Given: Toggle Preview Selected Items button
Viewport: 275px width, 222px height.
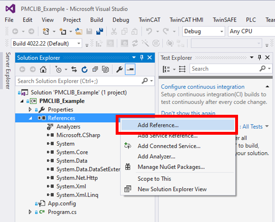Looking at the screenshot, I should [x=130, y=70].
